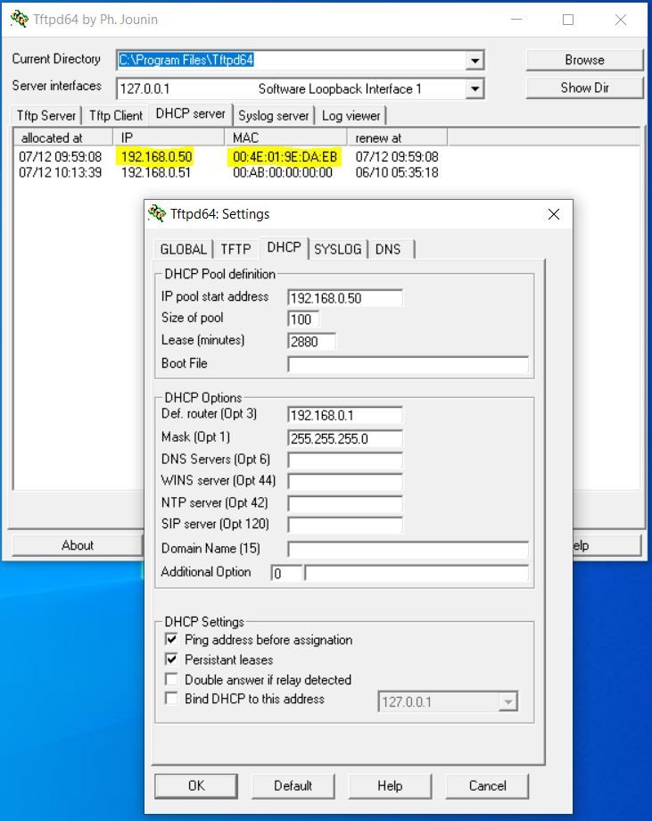This screenshot has height=821, width=652.
Task: Enable Ping address before assignation checkbox
Action: [171, 639]
